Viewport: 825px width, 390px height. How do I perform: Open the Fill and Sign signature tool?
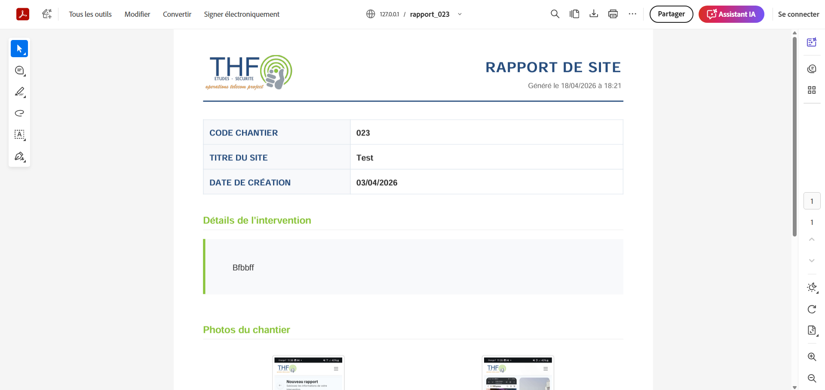(x=19, y=156)
